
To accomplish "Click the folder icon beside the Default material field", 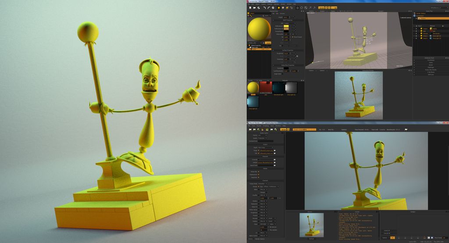I will point(274,162).
